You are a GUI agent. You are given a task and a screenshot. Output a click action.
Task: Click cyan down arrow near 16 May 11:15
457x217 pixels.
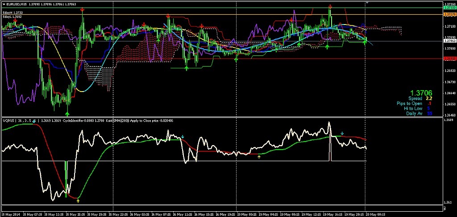(x=183, y=137)
